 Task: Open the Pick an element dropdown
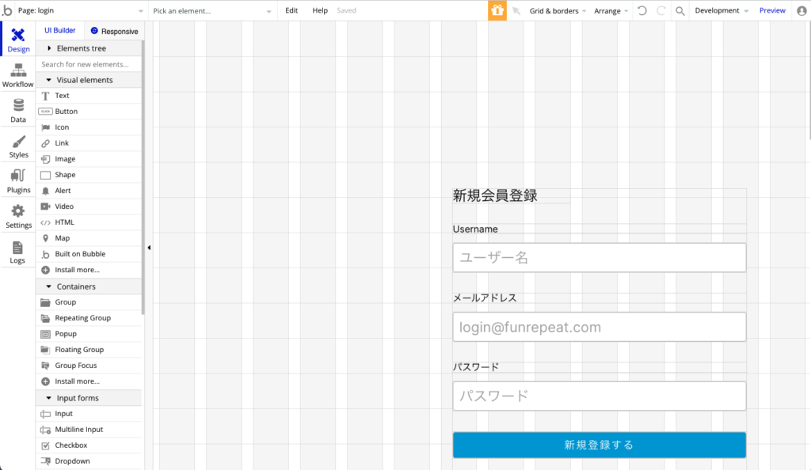click(212, 11)
